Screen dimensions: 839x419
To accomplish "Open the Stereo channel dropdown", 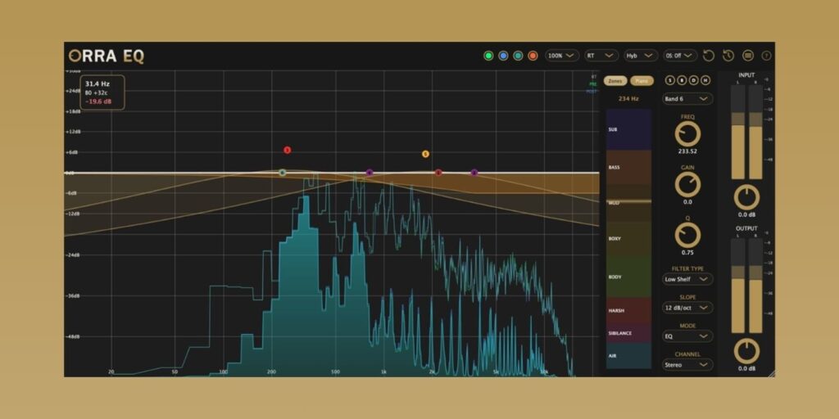I will click(x=687, y=365).
